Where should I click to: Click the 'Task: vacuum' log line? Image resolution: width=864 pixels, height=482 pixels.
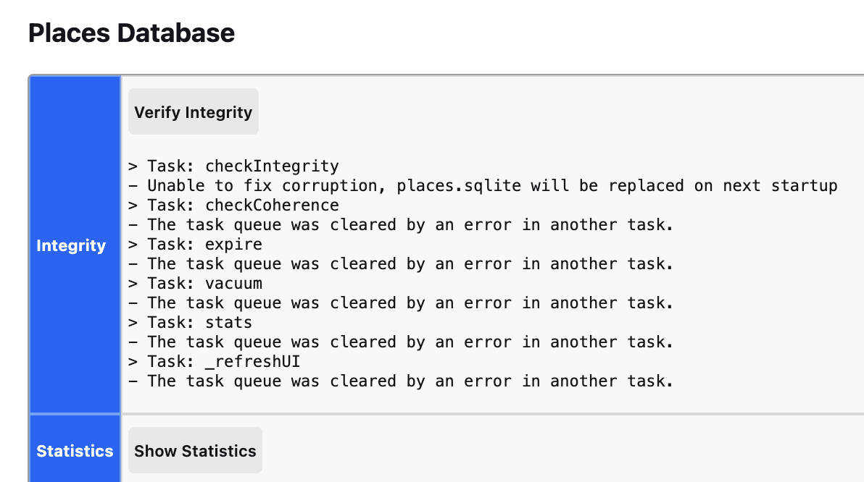point(195,284)
